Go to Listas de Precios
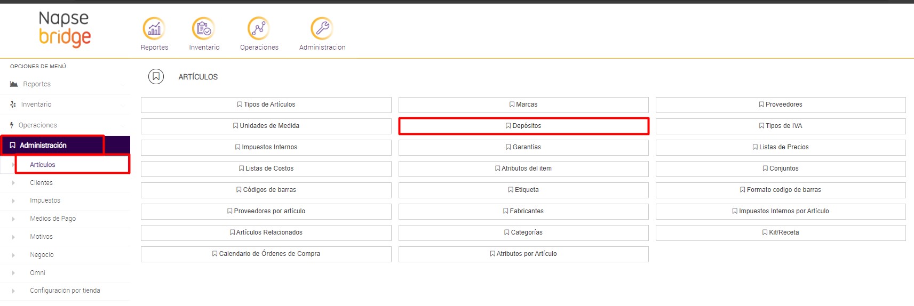Screen dimensions: 914x306 click(780, 147)
